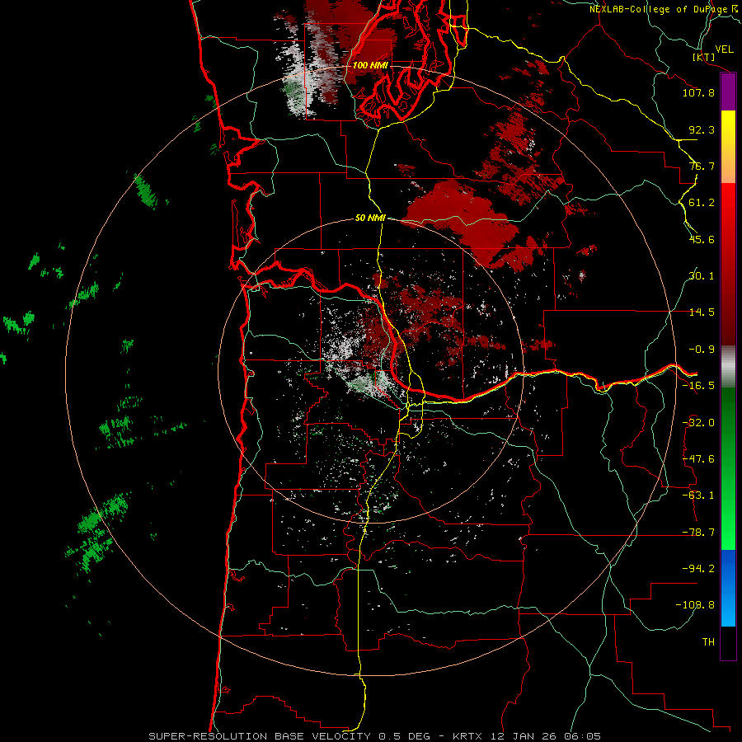
Task: Select the -47.6 legend value
Action: (698, 459)
